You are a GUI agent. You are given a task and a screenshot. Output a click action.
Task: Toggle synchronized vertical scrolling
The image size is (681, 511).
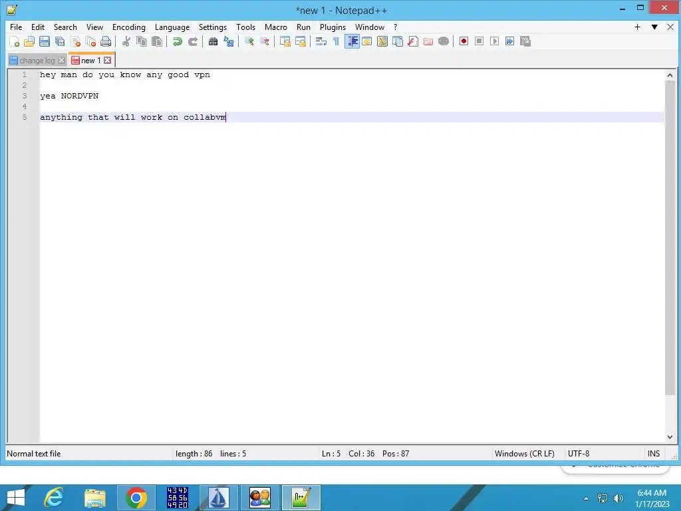click(x=285, y=41)
